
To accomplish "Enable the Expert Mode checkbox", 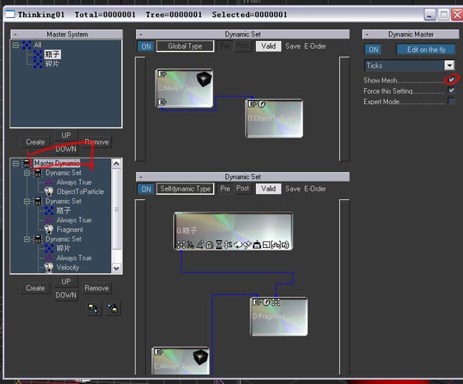I will pyautogui.click(x=452, y=100).
